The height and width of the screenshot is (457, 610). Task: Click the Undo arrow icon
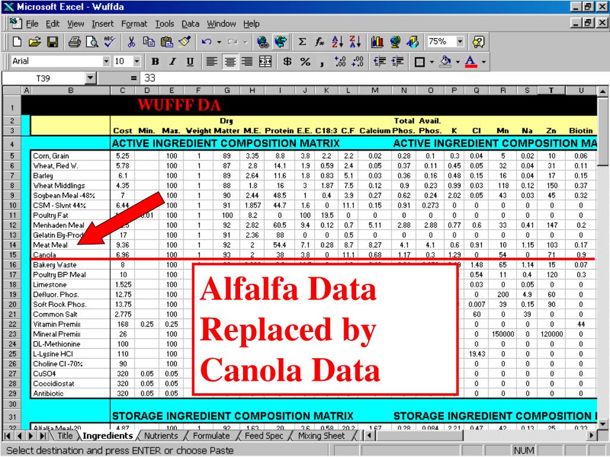[x=206, y=42]
